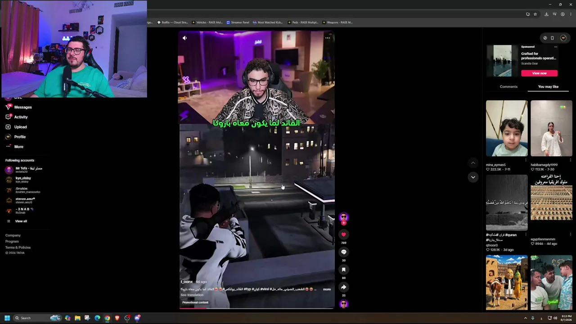
Task: Open the Weapons - RAGE Multiplayer bookmark
Action: tap(337, 22)
